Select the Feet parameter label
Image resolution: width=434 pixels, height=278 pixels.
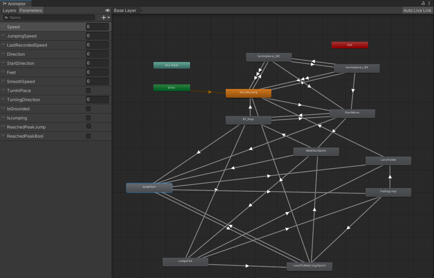click(x=11, y=72)
